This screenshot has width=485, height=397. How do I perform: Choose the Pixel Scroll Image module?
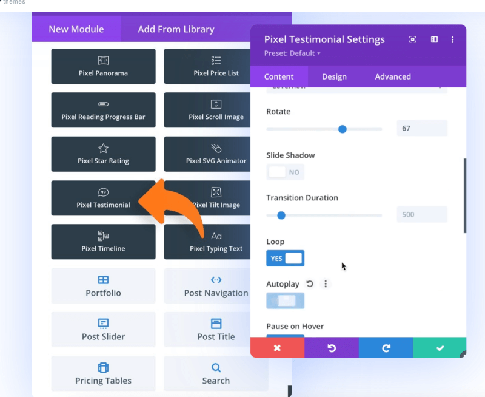(x=207, y=110)
